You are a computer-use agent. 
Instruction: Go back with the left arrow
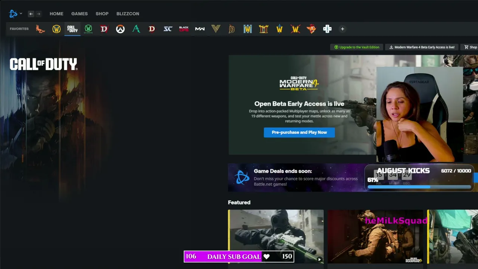[x=31, y=14]
